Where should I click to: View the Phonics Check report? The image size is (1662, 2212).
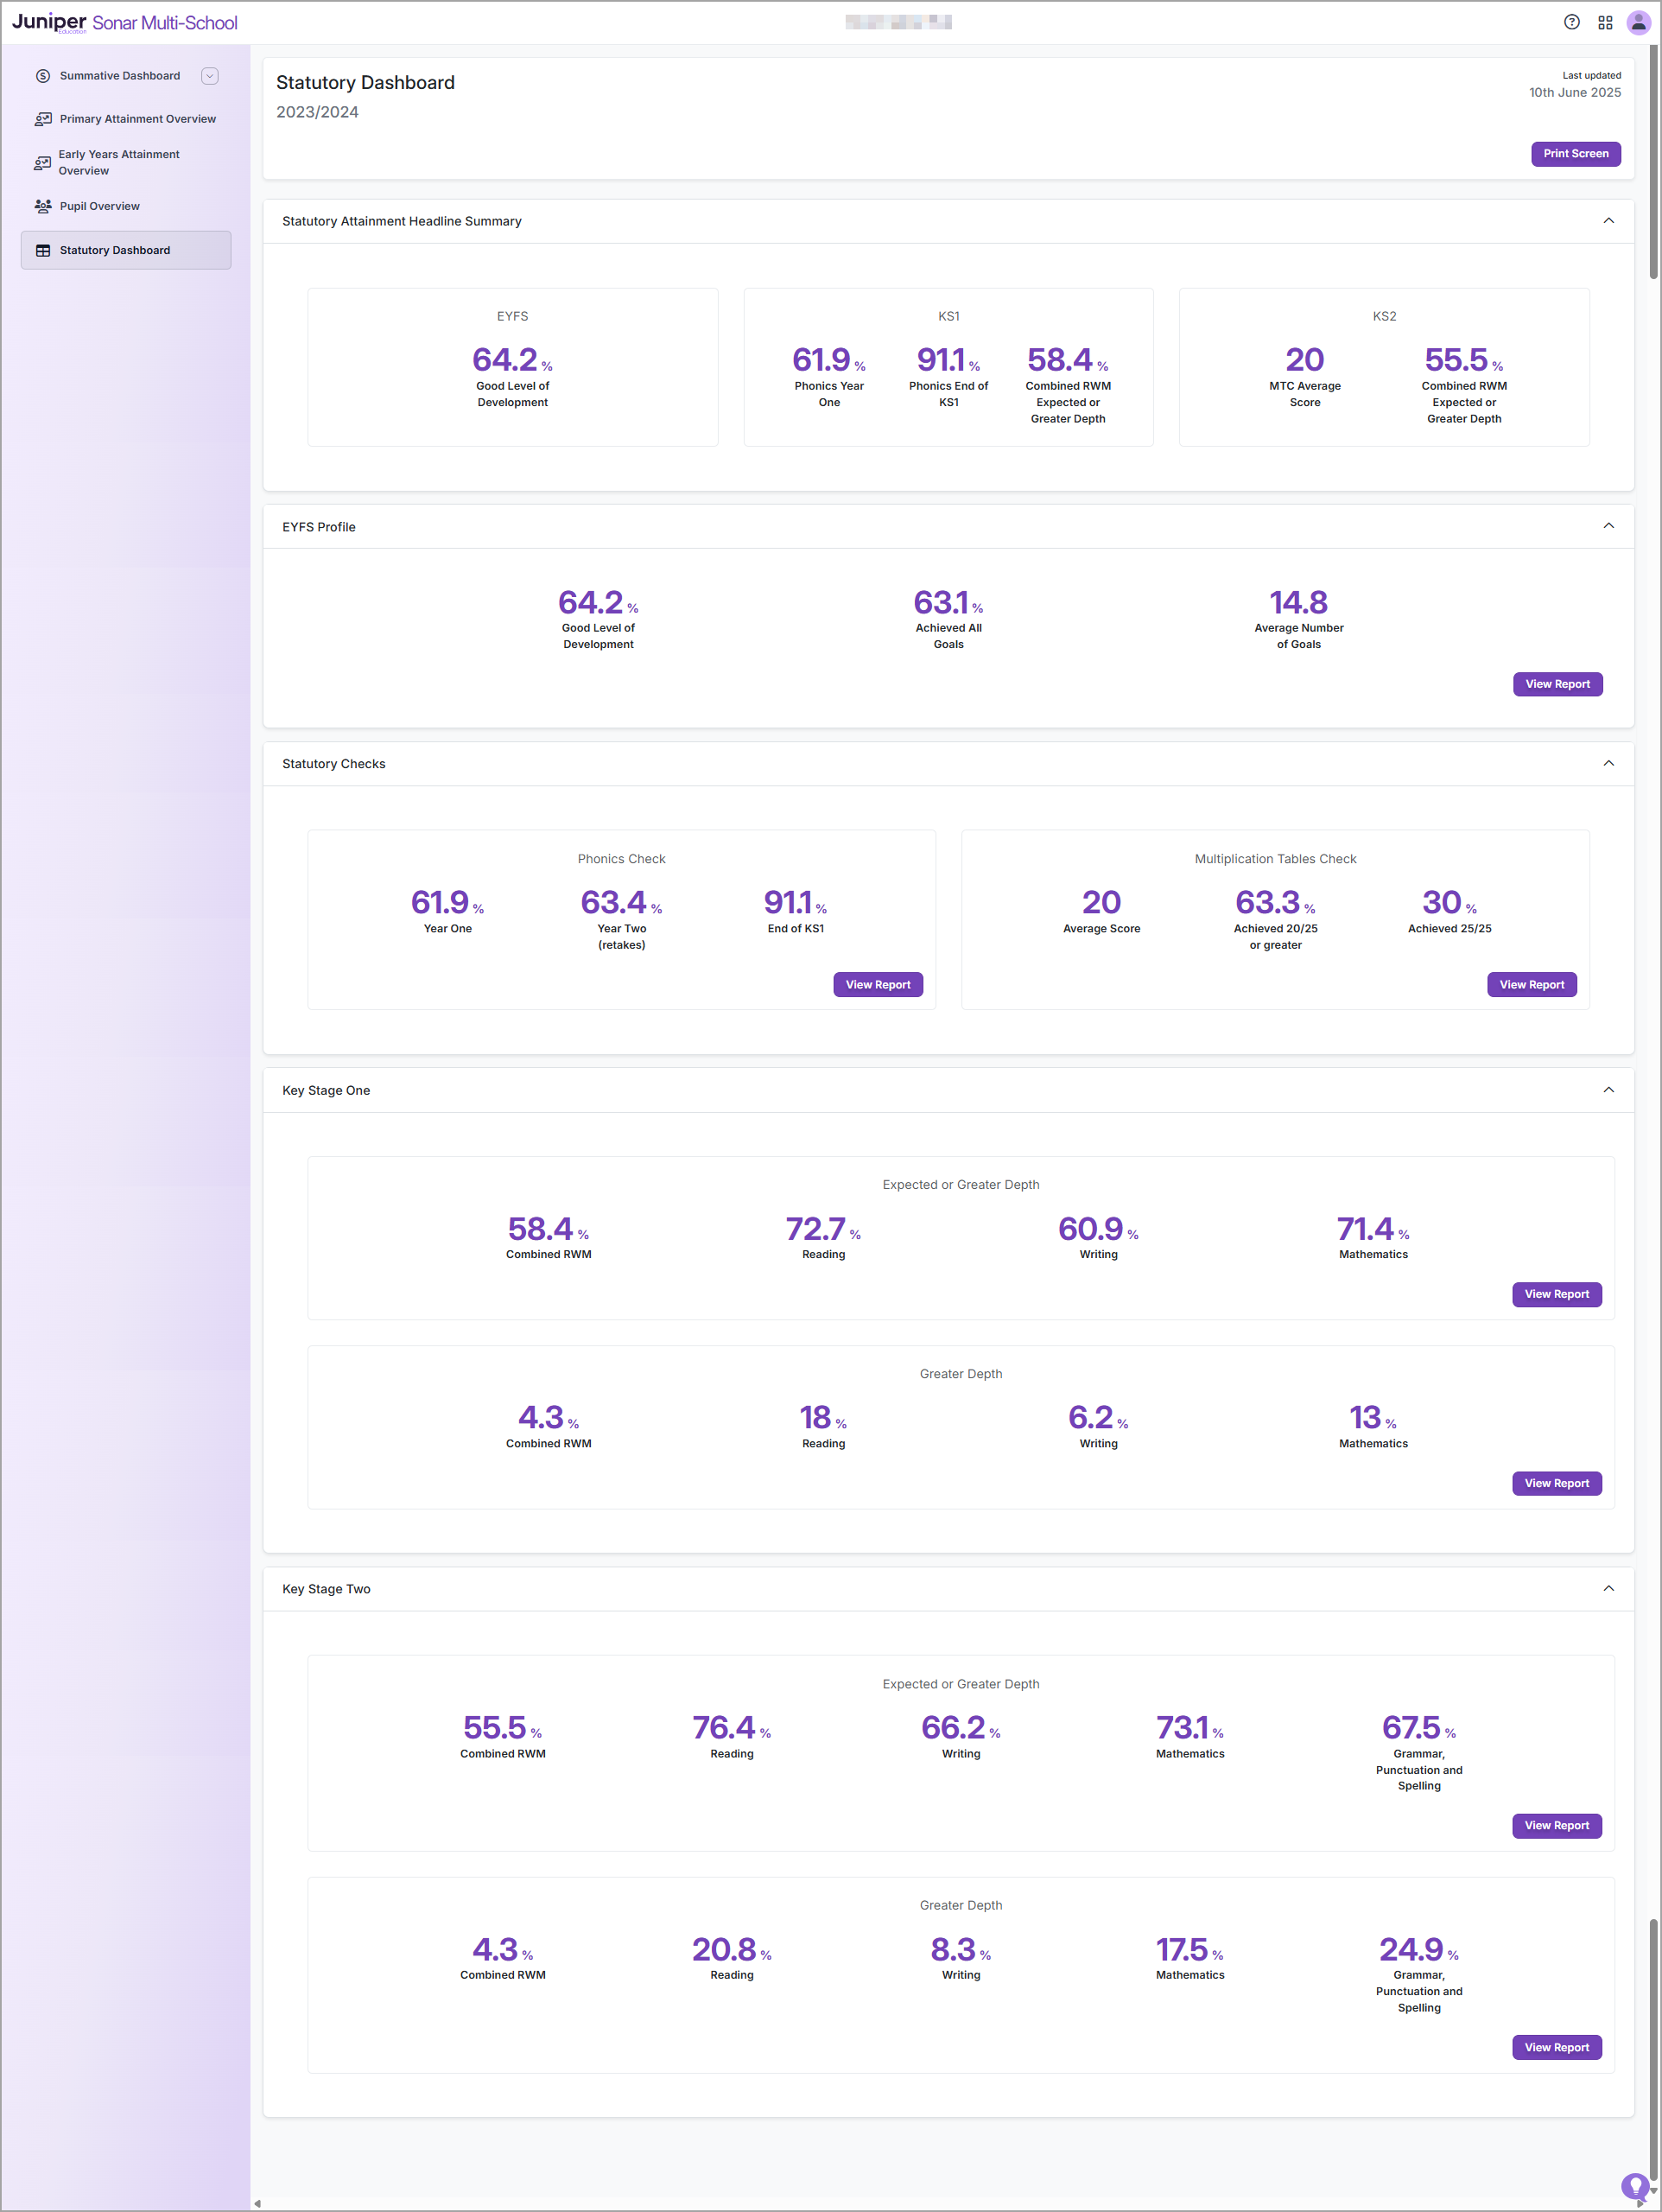[877, 985]
